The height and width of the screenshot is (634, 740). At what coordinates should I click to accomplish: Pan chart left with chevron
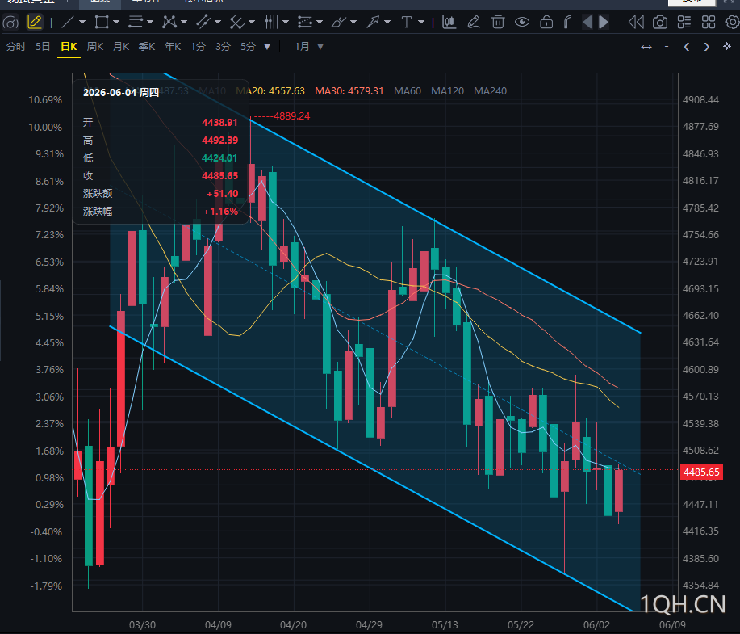(687, 47)
